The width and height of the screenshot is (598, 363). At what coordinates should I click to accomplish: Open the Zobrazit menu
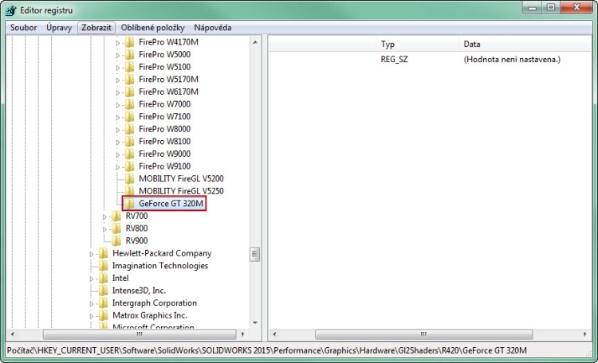point(96,27)
